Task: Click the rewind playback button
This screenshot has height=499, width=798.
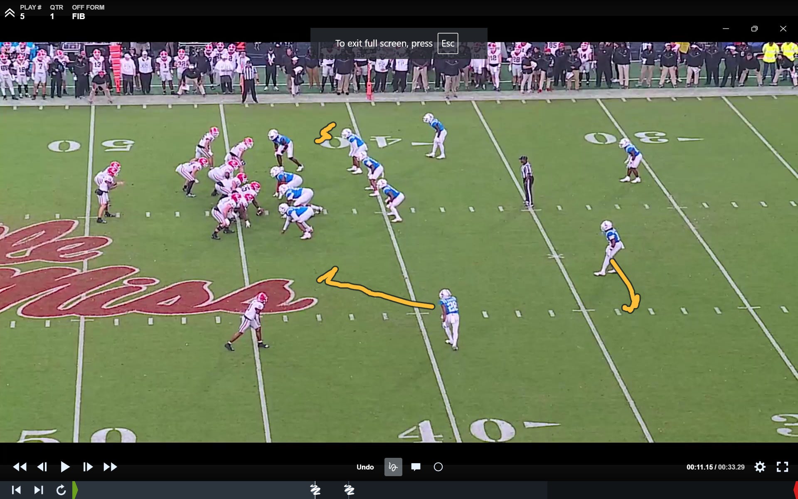Action: 20,467
